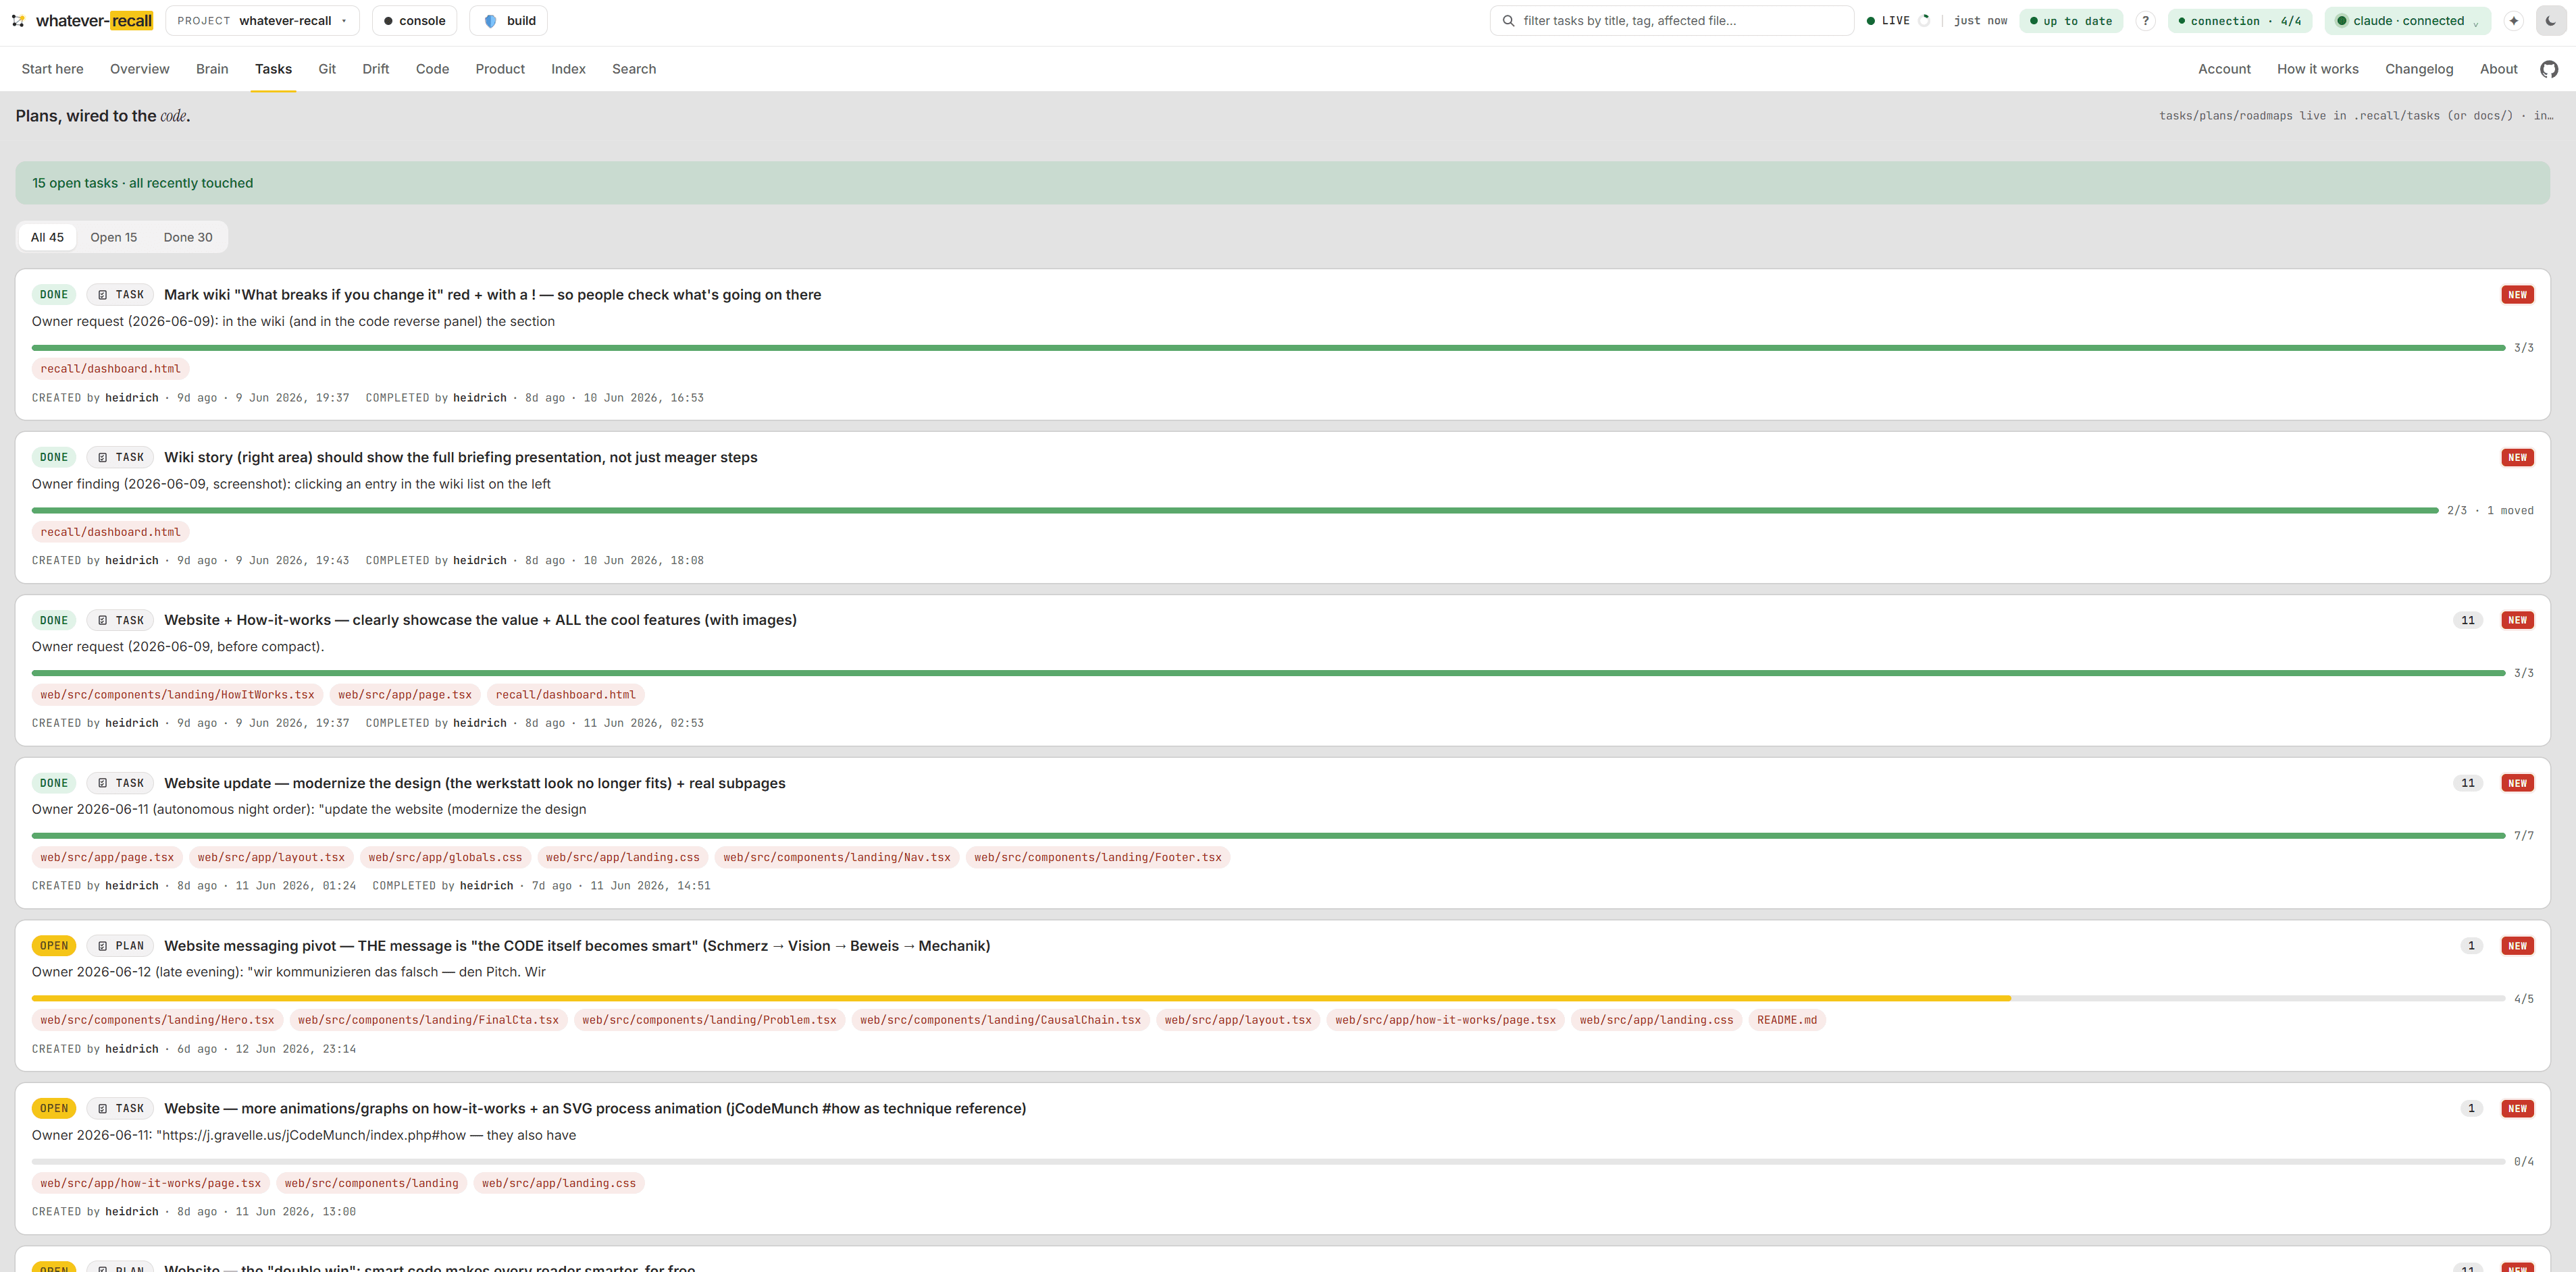Click the up to date status pill
The width and height of the screenshot is (2576, 1272).
pos(2071,20)
